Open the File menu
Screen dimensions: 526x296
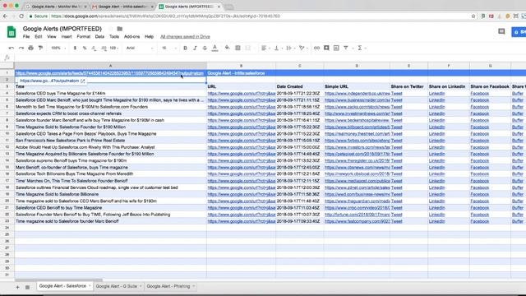click(x=26, y=36)
